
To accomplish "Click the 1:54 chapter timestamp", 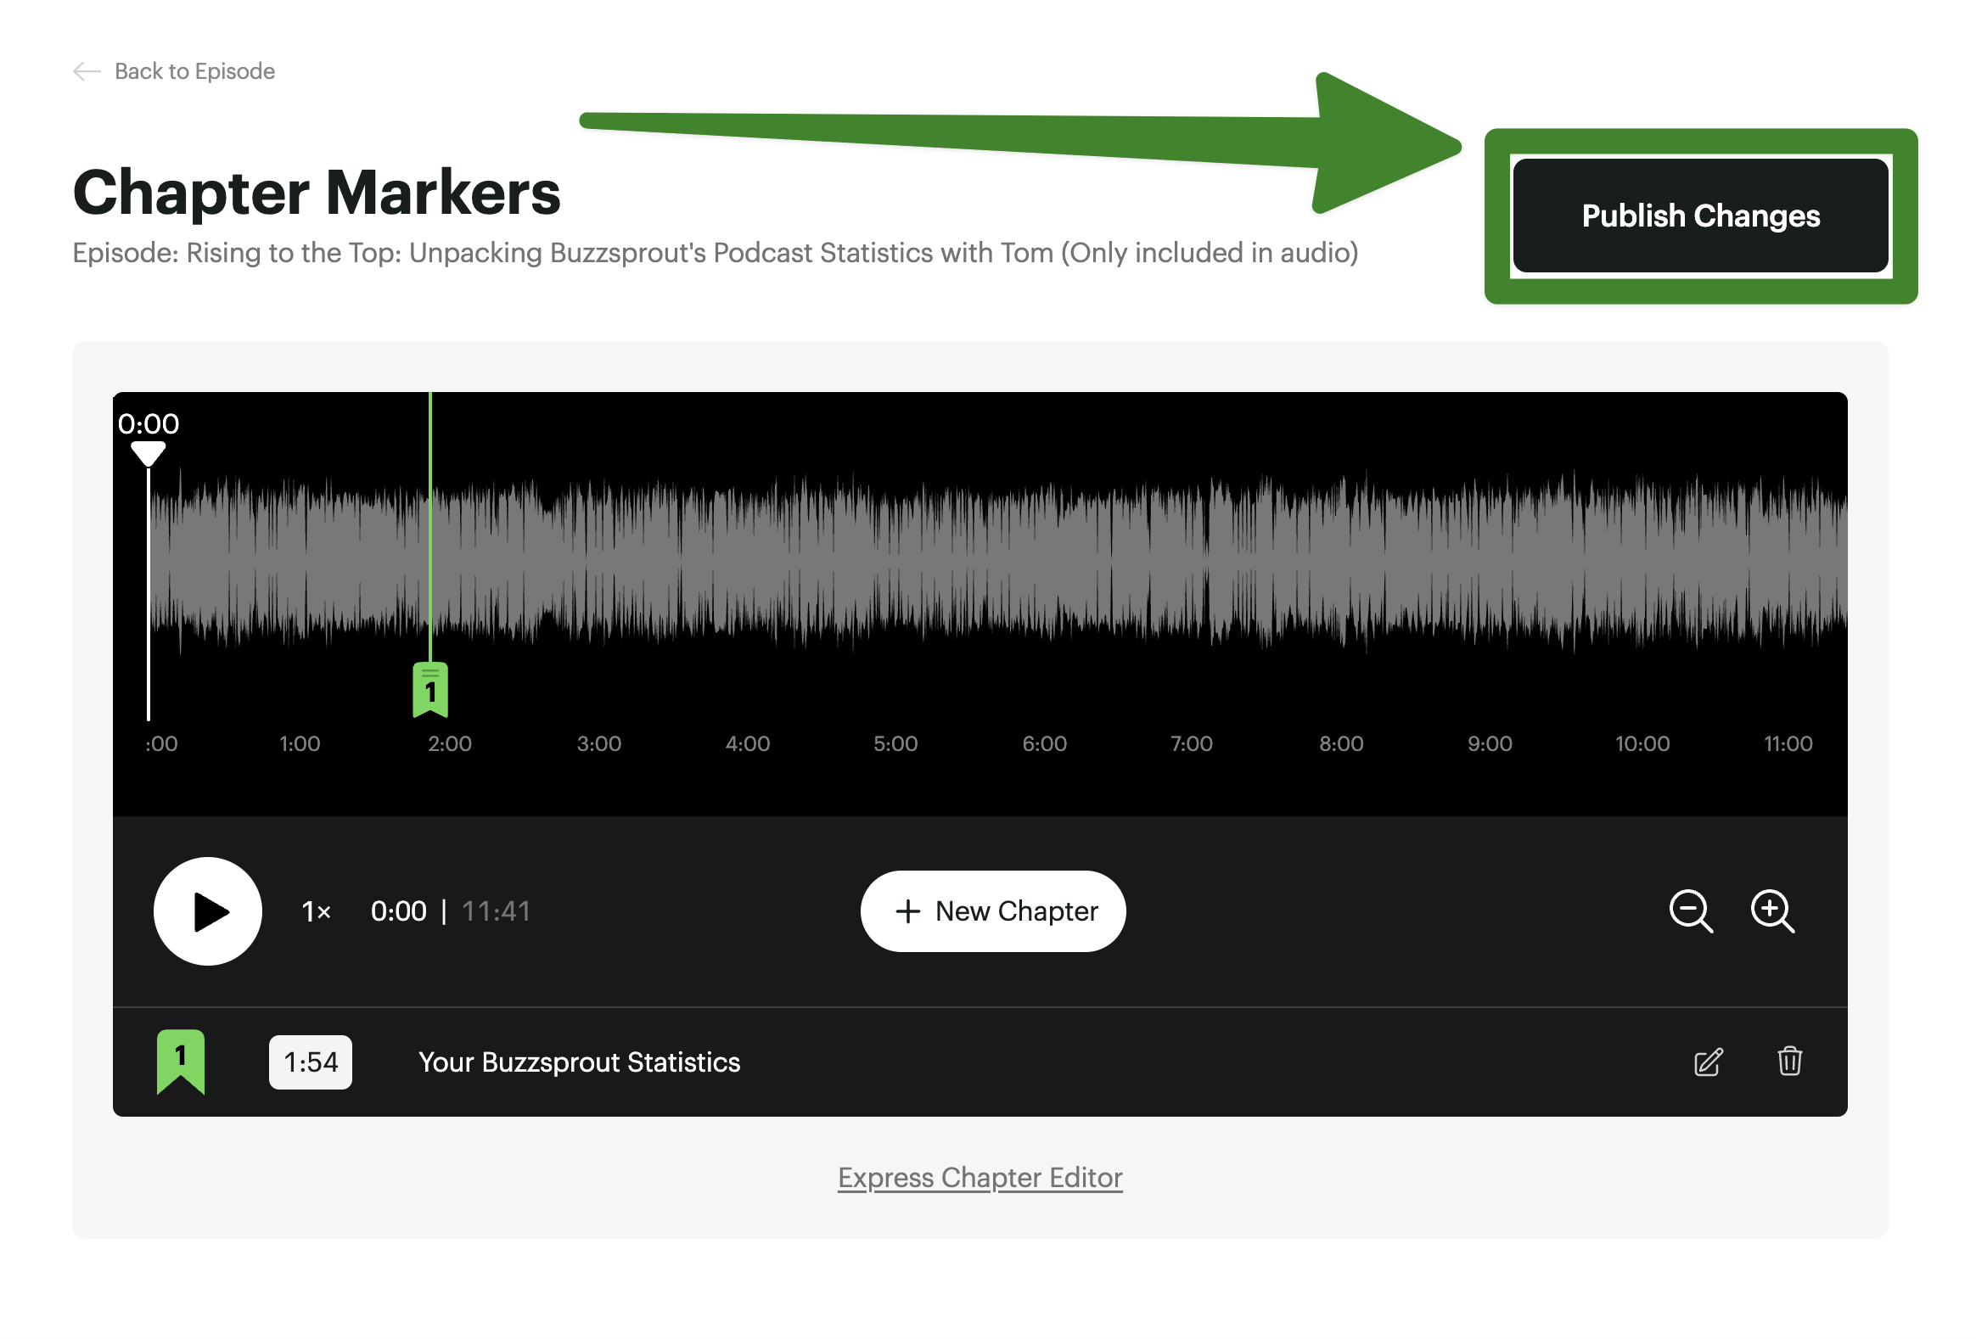I will [x=311, y=1062].
